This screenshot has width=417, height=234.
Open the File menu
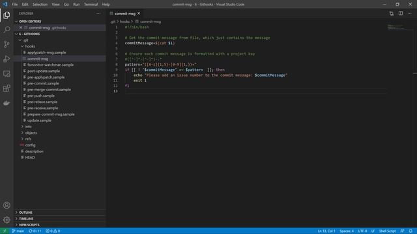coord(14,5)
